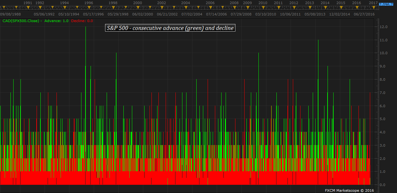Select the S&P 500 chart title annotation
Screen dimensions: 397x193
pyautogui.click(x=170, y=28)
